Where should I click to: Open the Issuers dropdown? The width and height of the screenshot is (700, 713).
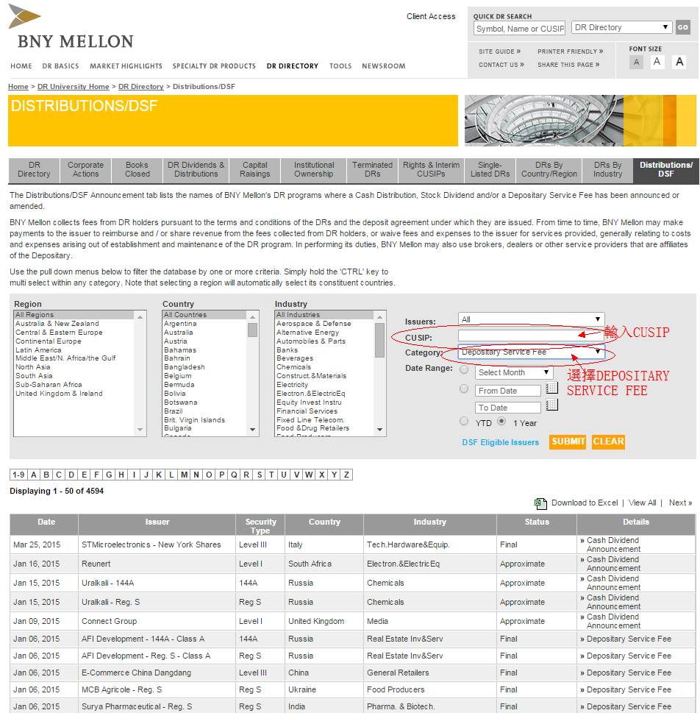click(x=531, y=319)
